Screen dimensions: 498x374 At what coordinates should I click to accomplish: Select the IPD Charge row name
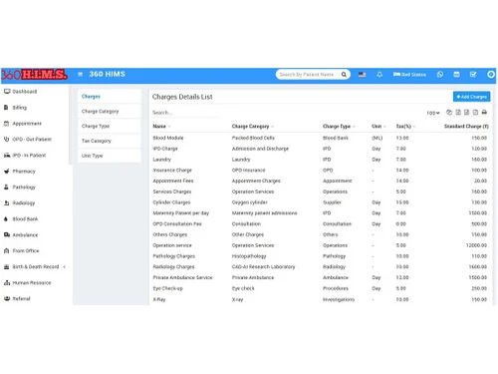pos(165,149)
